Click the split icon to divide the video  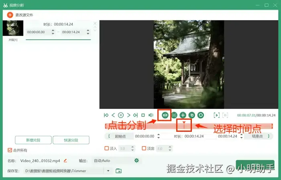[165, 115]
